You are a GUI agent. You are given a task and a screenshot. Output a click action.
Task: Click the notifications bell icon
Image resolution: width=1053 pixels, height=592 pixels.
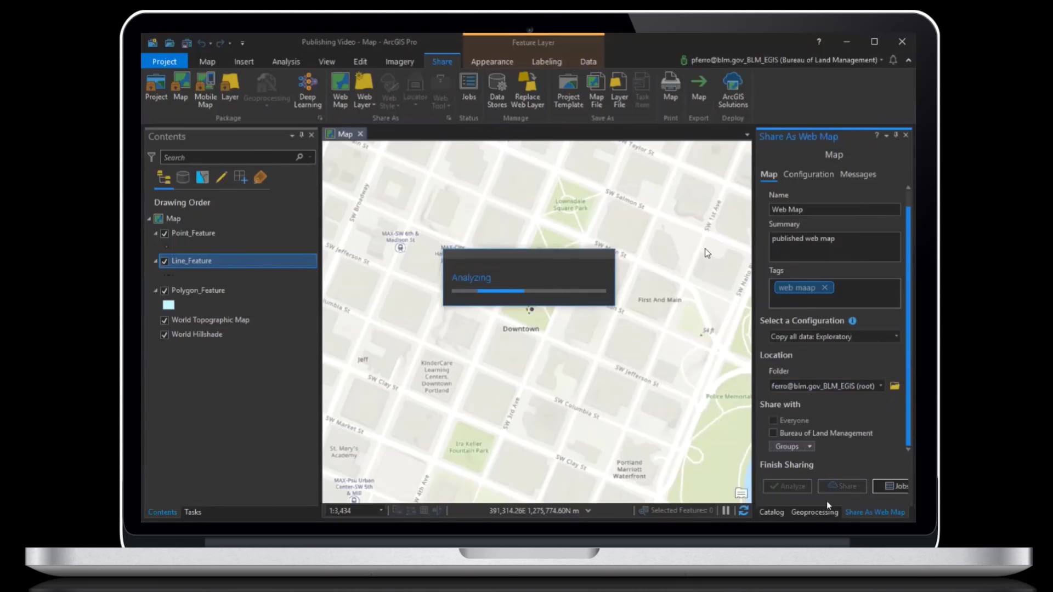[x=893, y=60]
